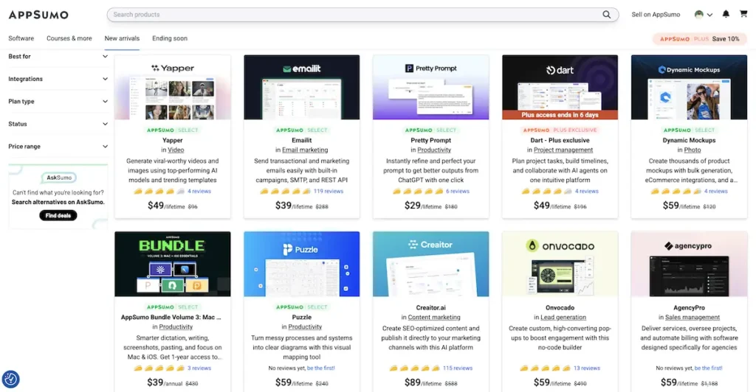Click the Emailit star rating
Image resolution: width=756 pixels, height=392 pixels.
285,192
